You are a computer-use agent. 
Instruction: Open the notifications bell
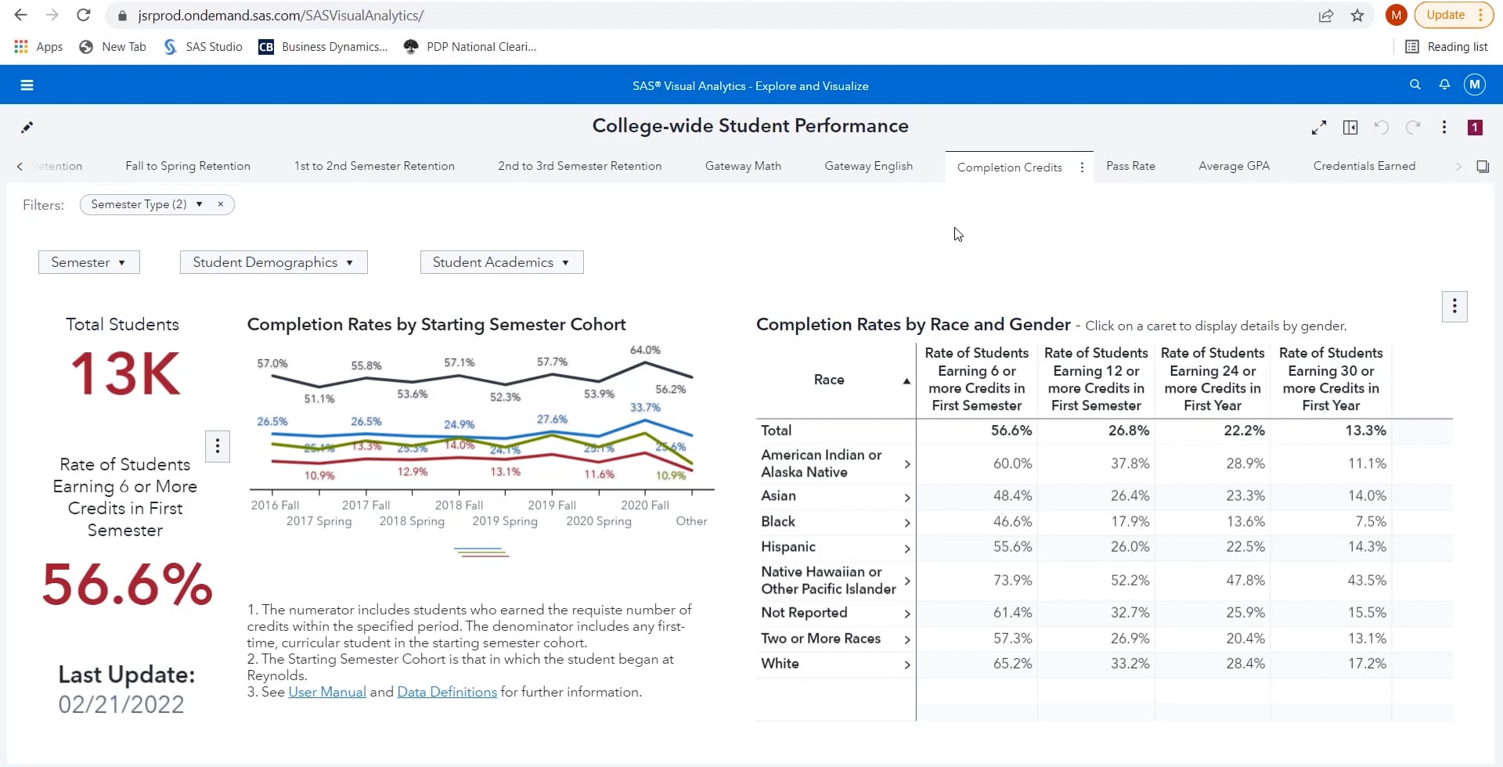click(1444, 85)
